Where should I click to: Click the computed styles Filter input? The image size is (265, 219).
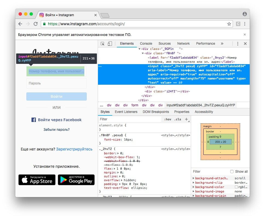coord(211,172)
